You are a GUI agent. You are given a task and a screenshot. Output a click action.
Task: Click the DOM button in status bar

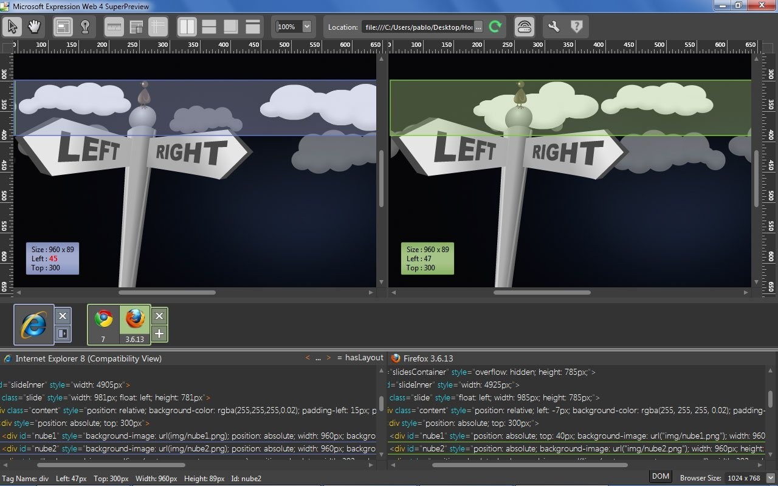661,477
